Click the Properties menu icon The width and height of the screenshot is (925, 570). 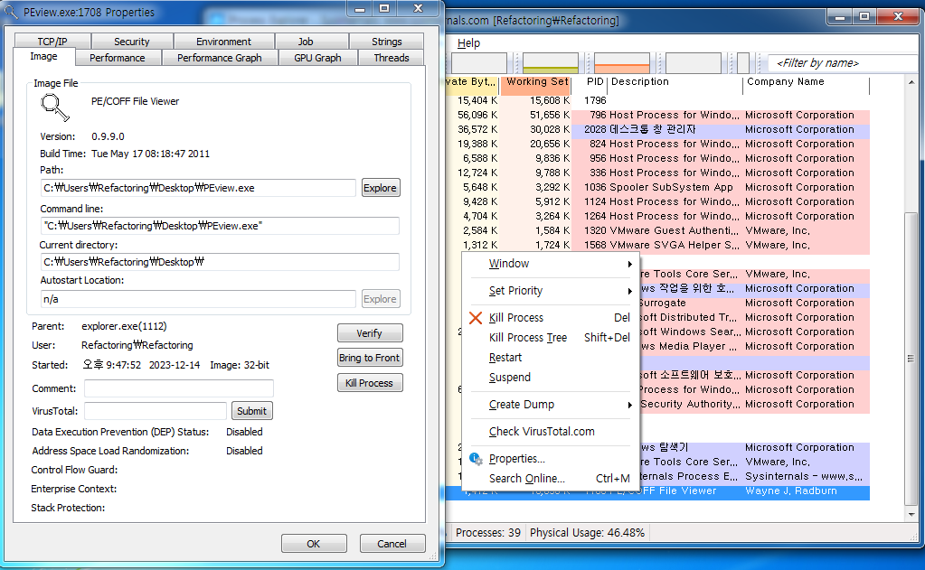point(476,459)
